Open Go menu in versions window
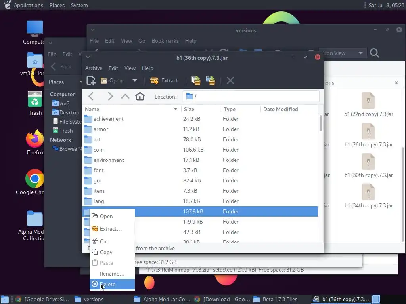Viewport: 406px width, 304px height. click(x=142, y=41)
